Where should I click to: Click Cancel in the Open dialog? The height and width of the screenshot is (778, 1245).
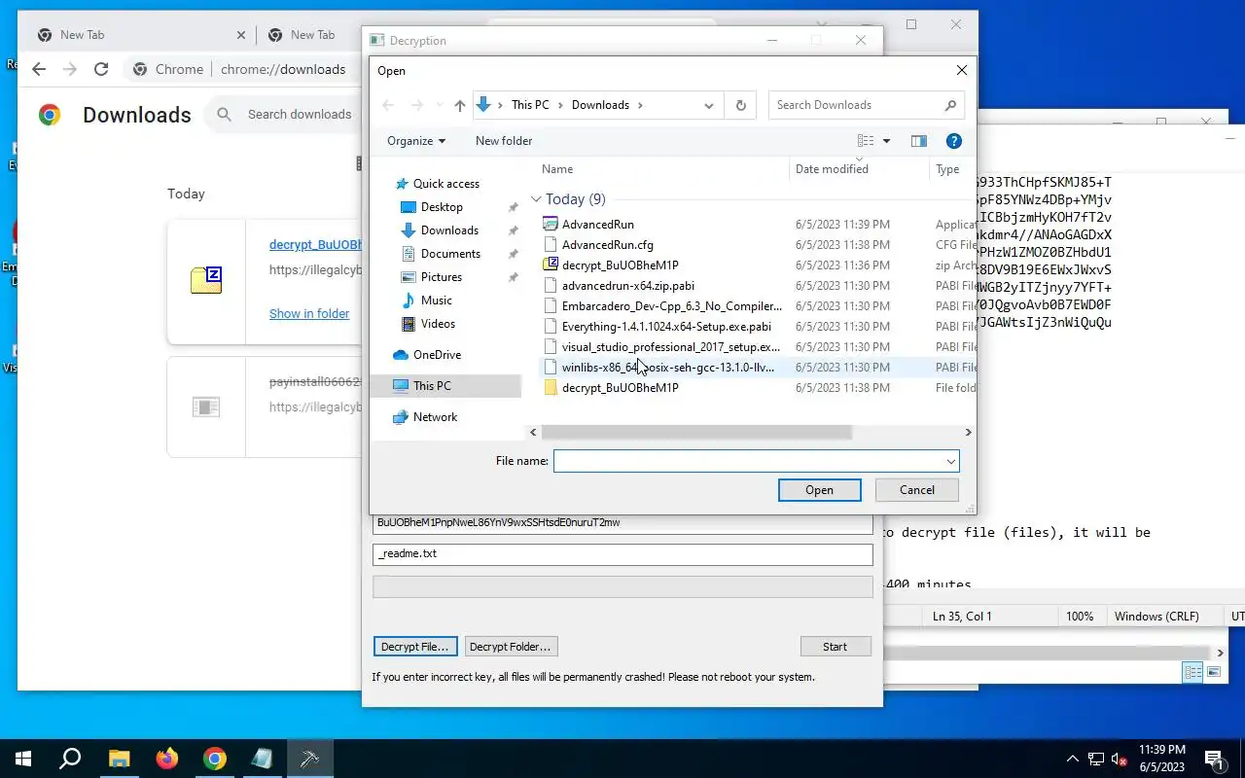[x=917, y=490]
